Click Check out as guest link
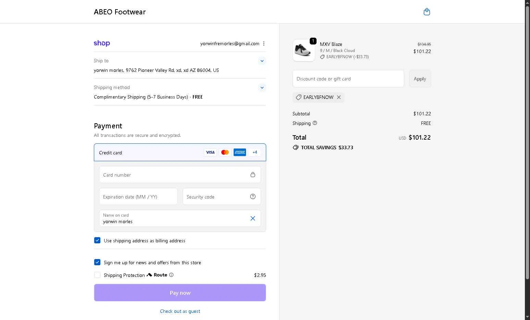The width and height of the screenshot is (530, 320). pos(180,311)
